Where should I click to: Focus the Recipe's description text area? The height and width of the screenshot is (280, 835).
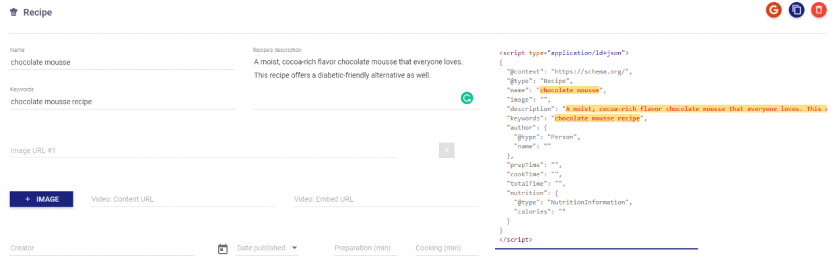(365, 81)
